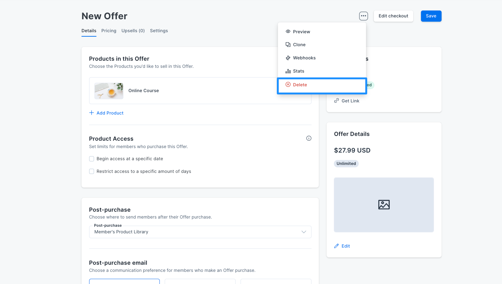
Task: Click the blue Save button
Action: click(x=431, y=16)
